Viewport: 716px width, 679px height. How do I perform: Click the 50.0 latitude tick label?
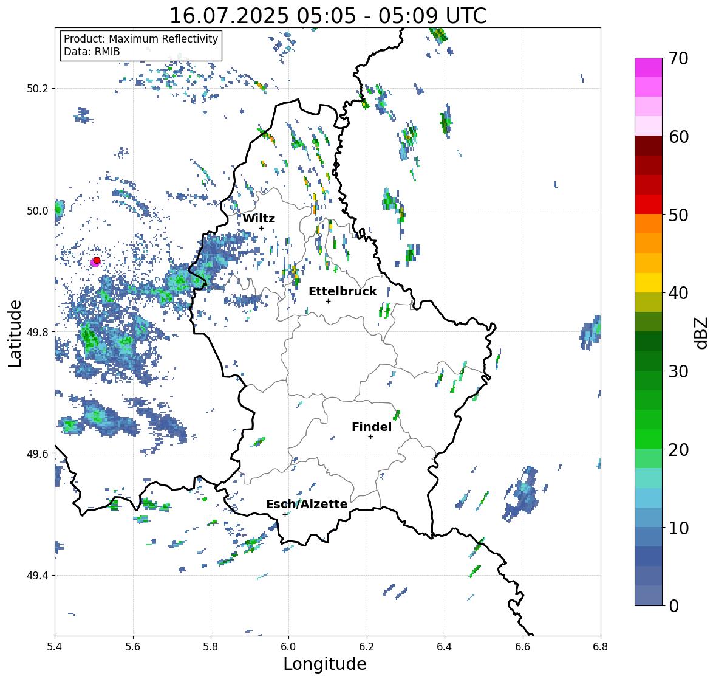click(38, 211)
